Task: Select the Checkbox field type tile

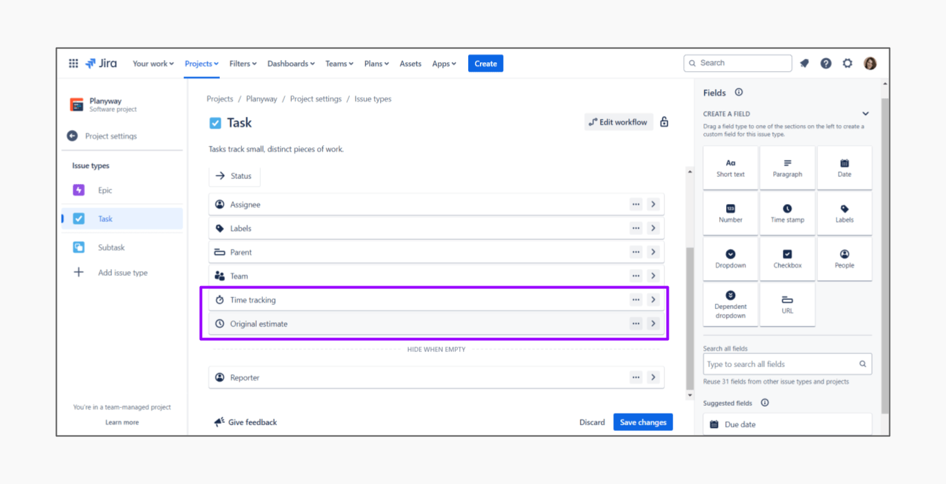Action: click(x=787, y=259)
